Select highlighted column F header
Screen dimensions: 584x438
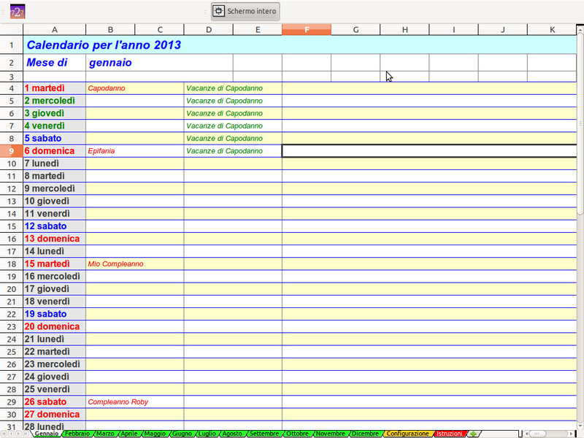coord(307,30)
